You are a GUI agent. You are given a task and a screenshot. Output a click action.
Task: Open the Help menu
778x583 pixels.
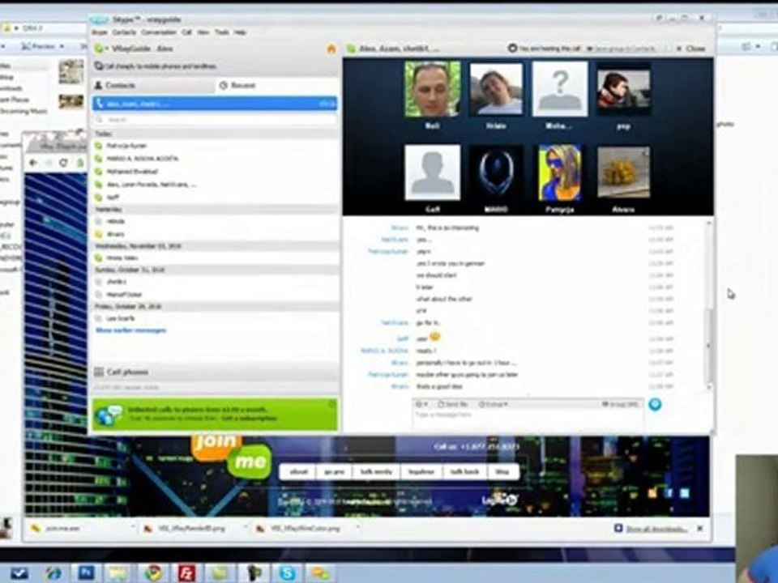pyautogui.click(x=240, y=32)
